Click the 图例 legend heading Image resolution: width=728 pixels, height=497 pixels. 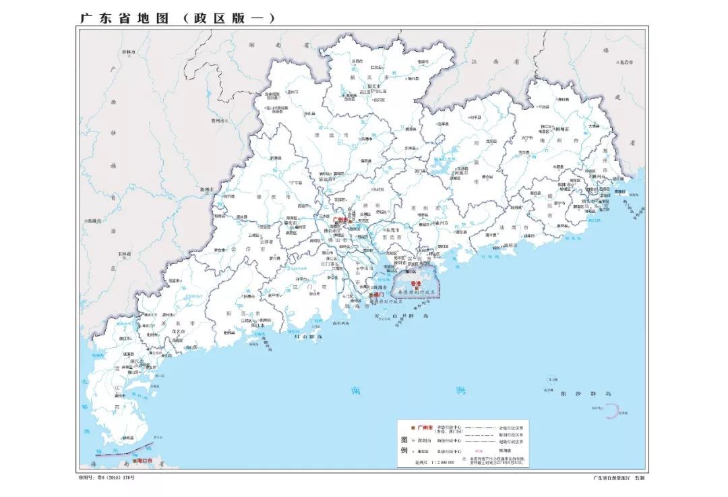404,442
